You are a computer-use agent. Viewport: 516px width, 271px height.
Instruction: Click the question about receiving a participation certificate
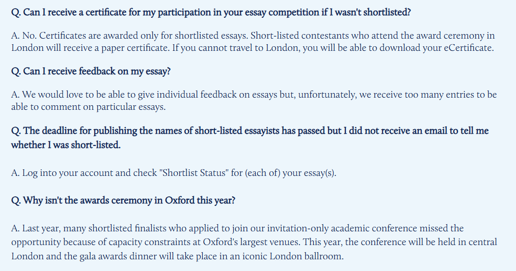tap(211, 13)
